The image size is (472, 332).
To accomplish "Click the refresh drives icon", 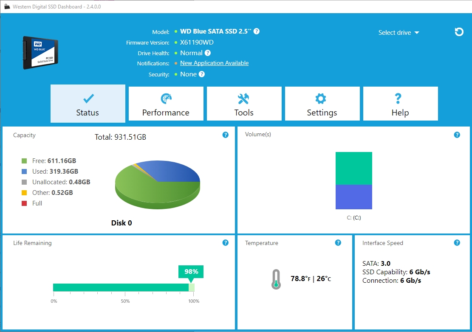I will (459, 31).
